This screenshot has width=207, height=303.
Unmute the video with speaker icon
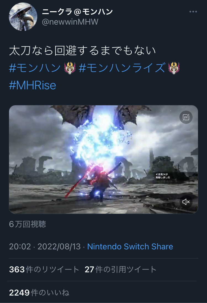click(186, 202)
